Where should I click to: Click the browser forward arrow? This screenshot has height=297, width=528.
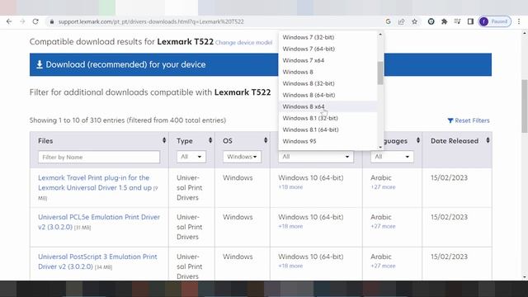[x=22, y=21]
